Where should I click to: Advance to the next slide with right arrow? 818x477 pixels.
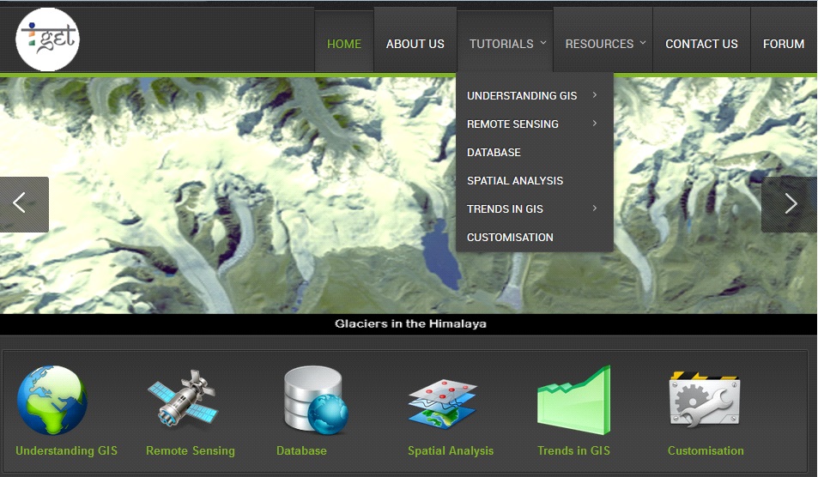point(790,204)
